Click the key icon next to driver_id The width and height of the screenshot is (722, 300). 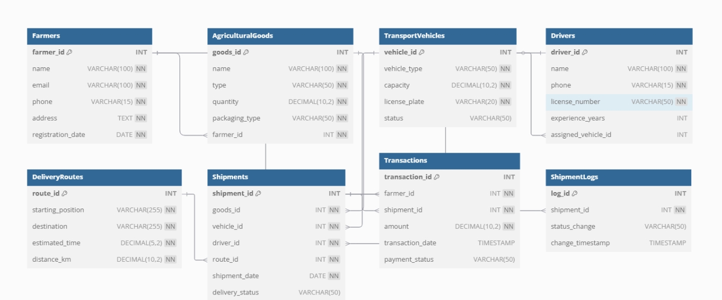tap(585, 53)
